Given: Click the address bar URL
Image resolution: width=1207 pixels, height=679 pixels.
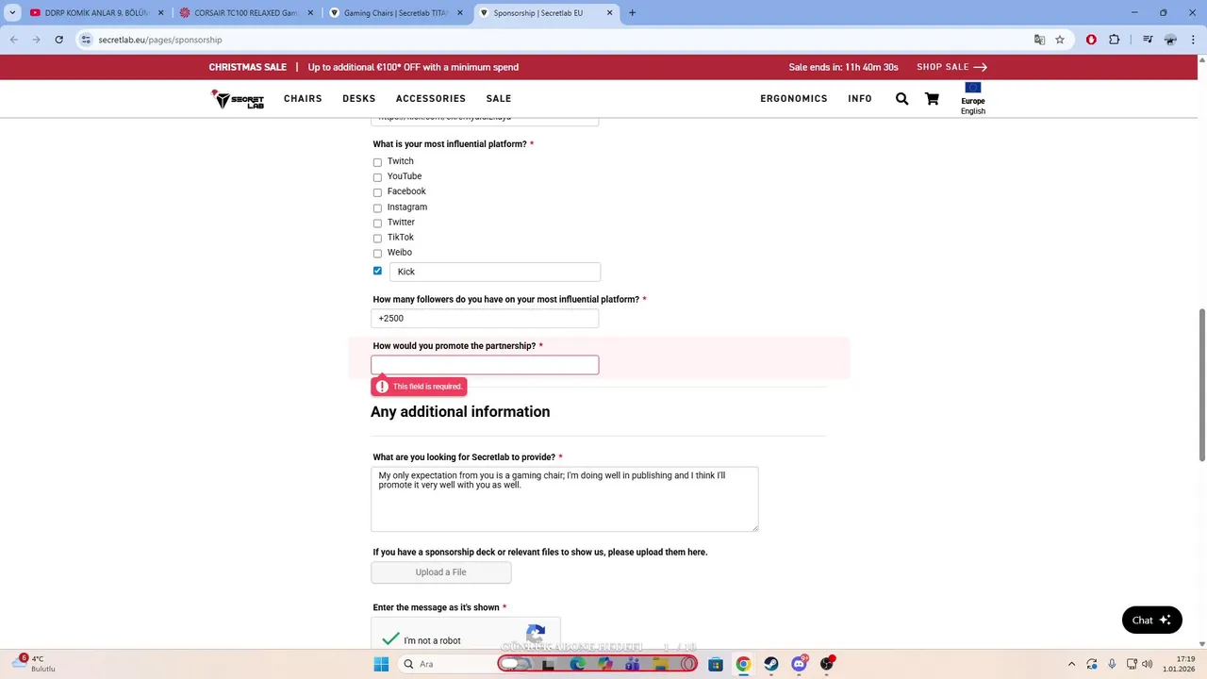Looking at the screenshot, I should tap(160, 40).
